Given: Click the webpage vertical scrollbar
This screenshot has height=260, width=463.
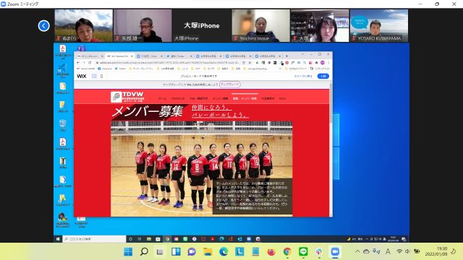Looking at the screenshot, I should [331, 149].
